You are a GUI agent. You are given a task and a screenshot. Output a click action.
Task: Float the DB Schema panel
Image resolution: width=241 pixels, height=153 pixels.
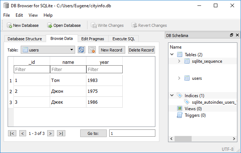coord(232,35)
